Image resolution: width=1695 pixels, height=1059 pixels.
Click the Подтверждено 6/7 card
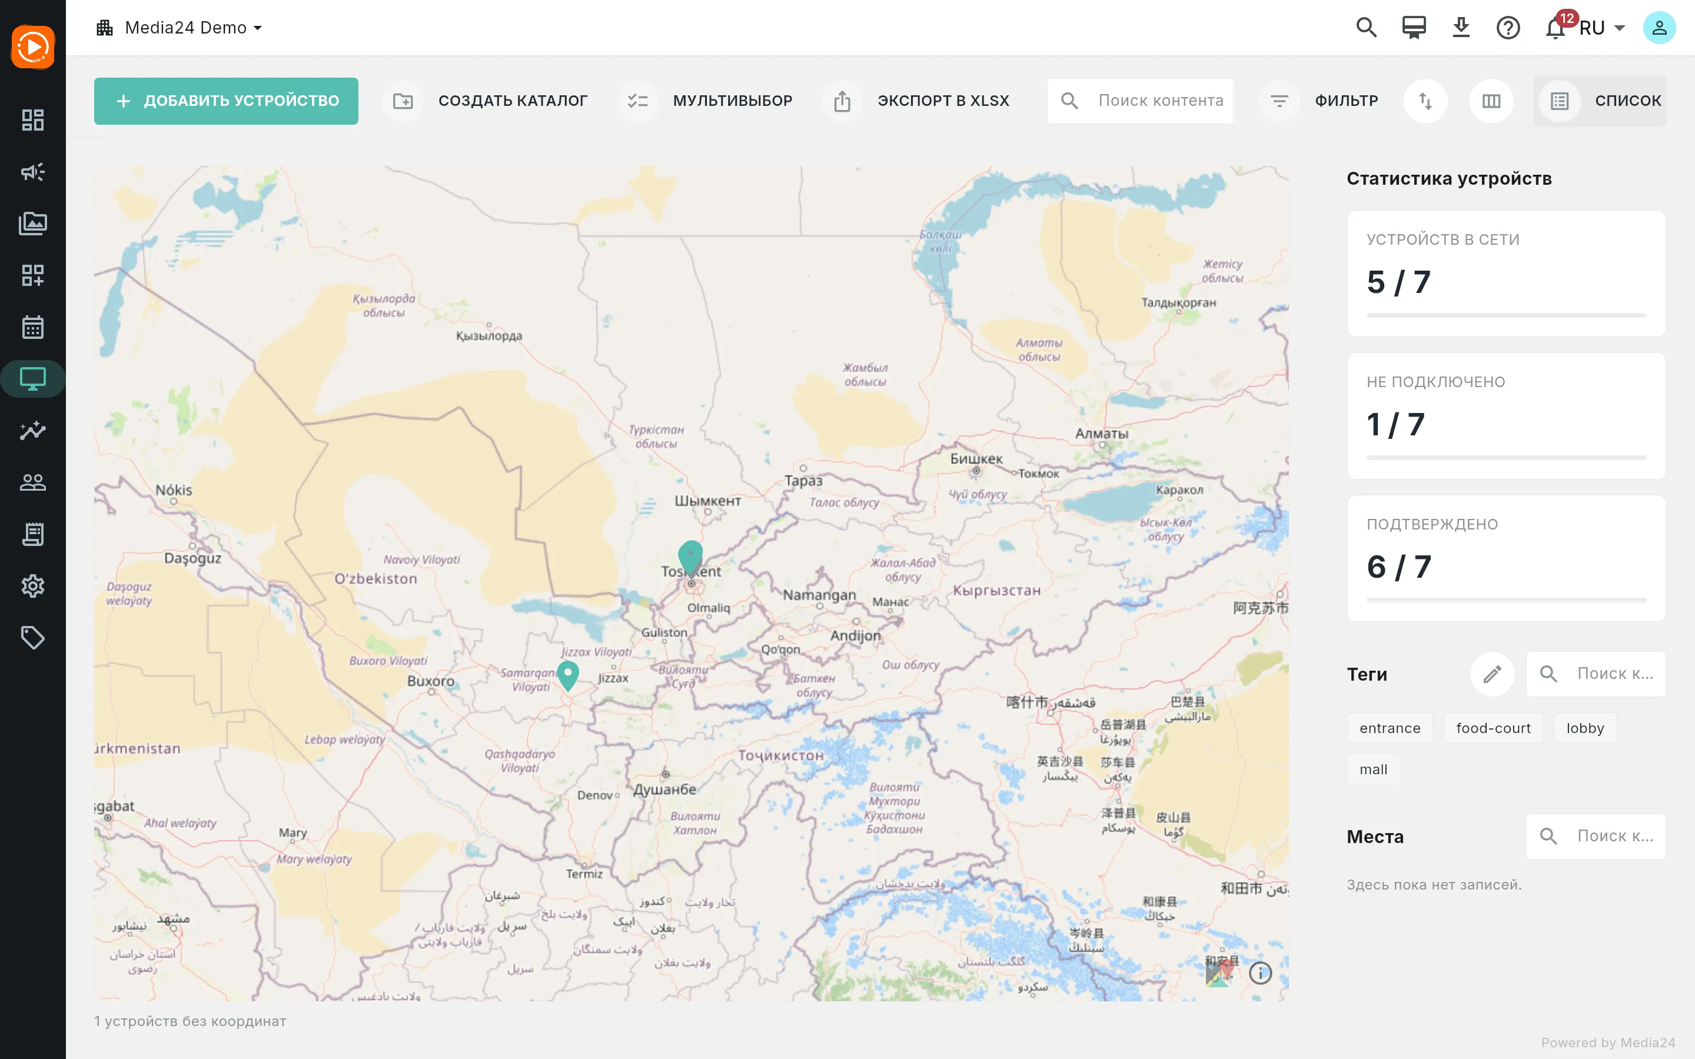click(x=1506, y=558)
